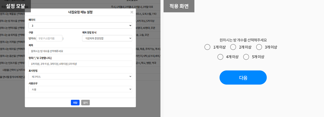Click background text 공서, 학교, 병원, 약국
Screen dimensions: 324x117
click(x=146, y=63)
